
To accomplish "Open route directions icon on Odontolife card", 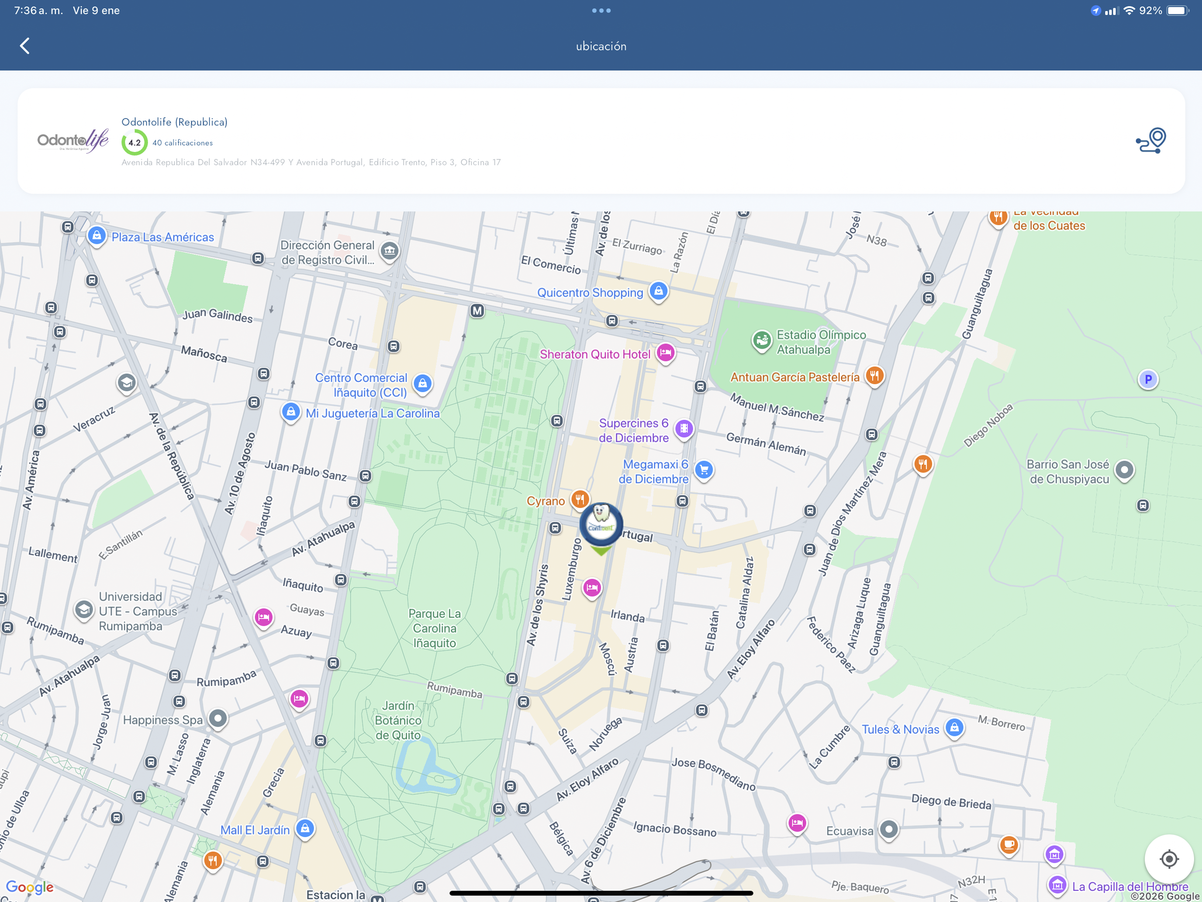I will (1150, 140).
